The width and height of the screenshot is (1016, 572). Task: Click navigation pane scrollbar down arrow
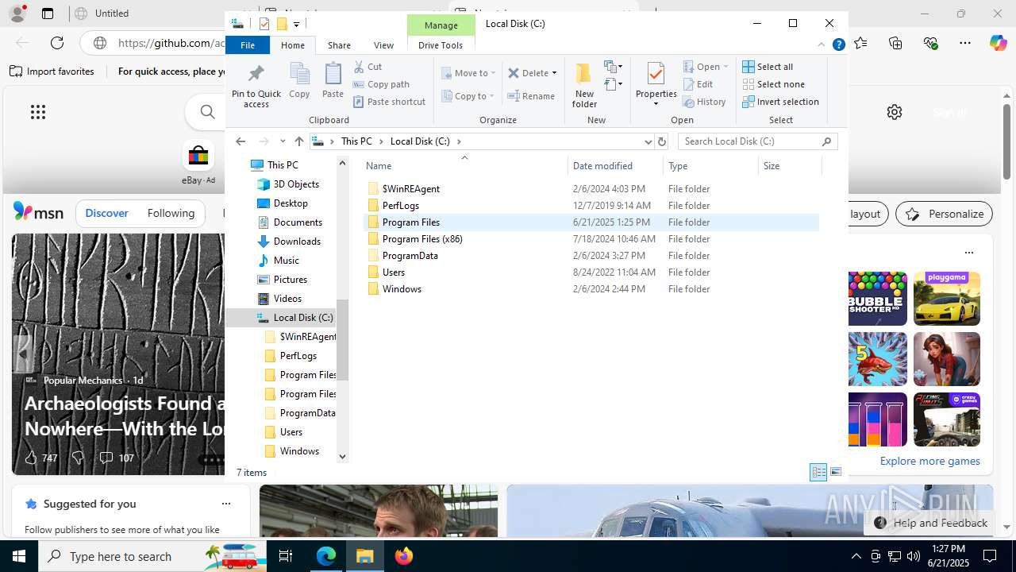[342, 457]
